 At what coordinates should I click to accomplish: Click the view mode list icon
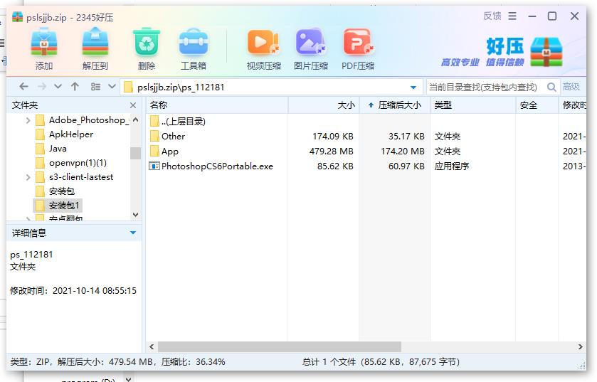point(95,87)
